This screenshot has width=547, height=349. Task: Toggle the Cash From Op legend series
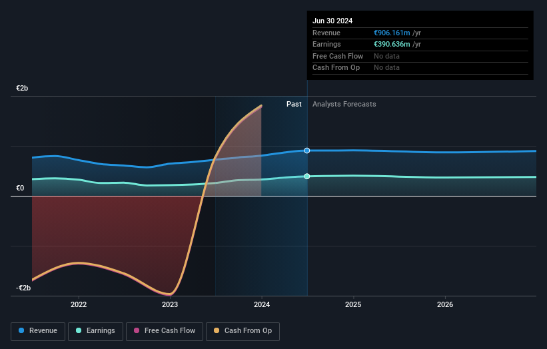pyautogui.click(x=243, y=331)
